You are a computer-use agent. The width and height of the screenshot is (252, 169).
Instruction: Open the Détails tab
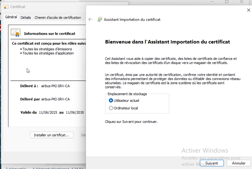coord(26,18)
